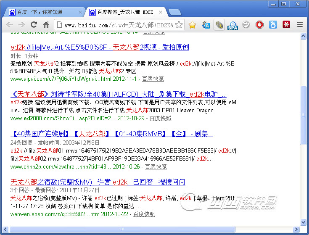Click the 3个回答 - 最新回答 text
This screenshot has width=309, height=235.
pyautogui.click(x=55, y=190)
